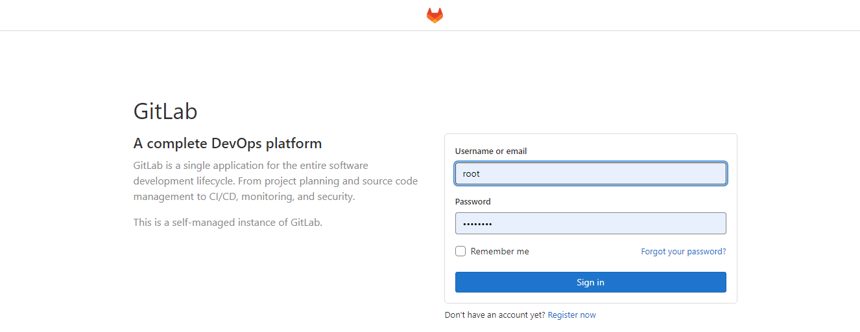Viewport: 860px width, 332px height.
Task: Focus the Password input field
Action: (x=590, y=223)
